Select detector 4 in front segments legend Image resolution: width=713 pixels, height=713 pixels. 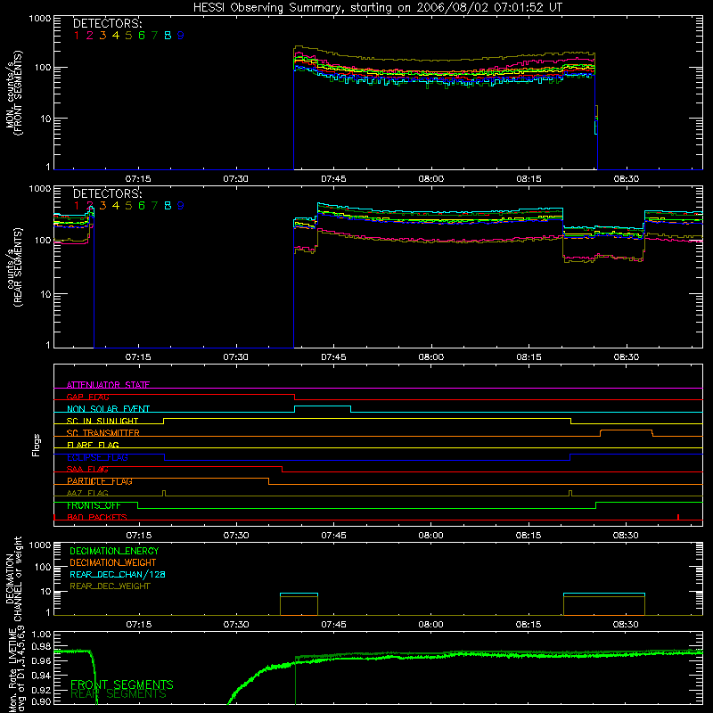pos(116,36)
